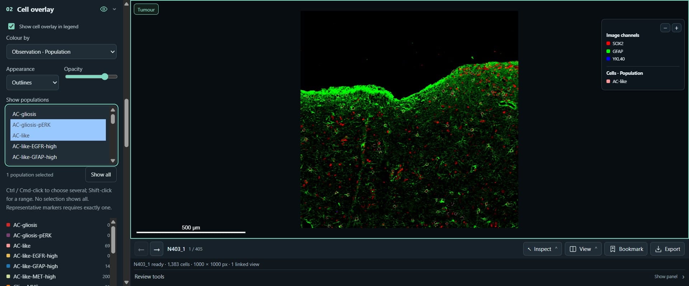The height and width of the screenshot is (286, 689).
Task: Click the Export button
Action: 667,249
